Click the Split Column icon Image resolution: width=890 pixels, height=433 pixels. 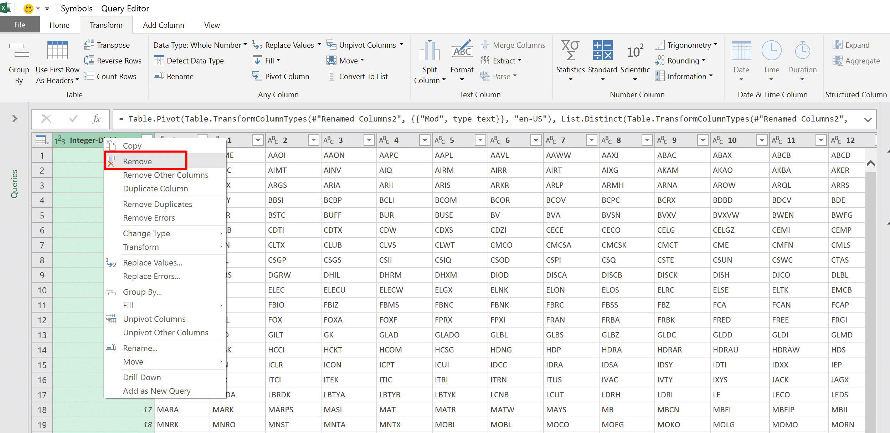[x=429, y=51]
